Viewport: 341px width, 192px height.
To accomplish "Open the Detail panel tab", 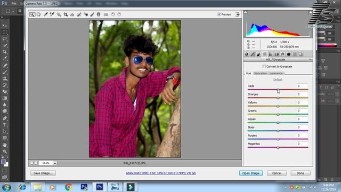I will tap(258, 54).
